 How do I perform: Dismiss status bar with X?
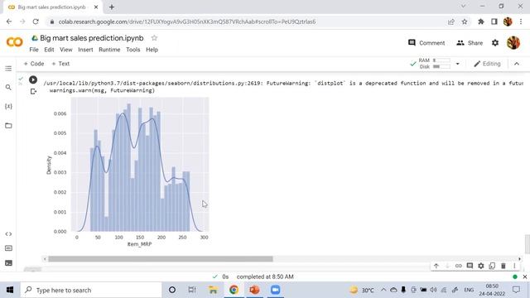[525, 276]
